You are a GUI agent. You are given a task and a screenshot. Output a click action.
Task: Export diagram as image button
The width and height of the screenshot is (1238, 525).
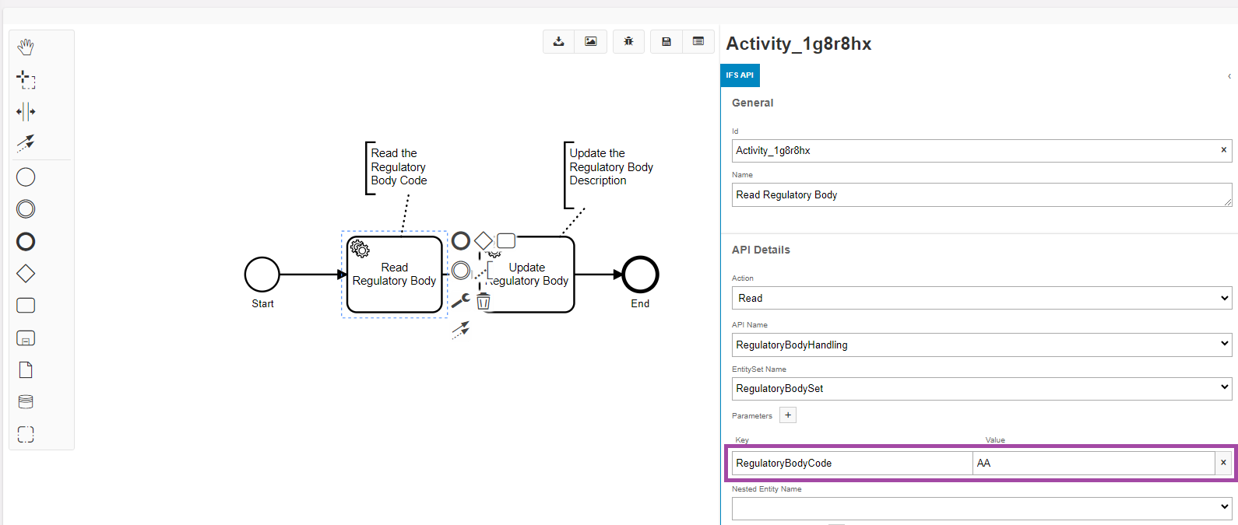pyautogui.click(x=591, y=42)
